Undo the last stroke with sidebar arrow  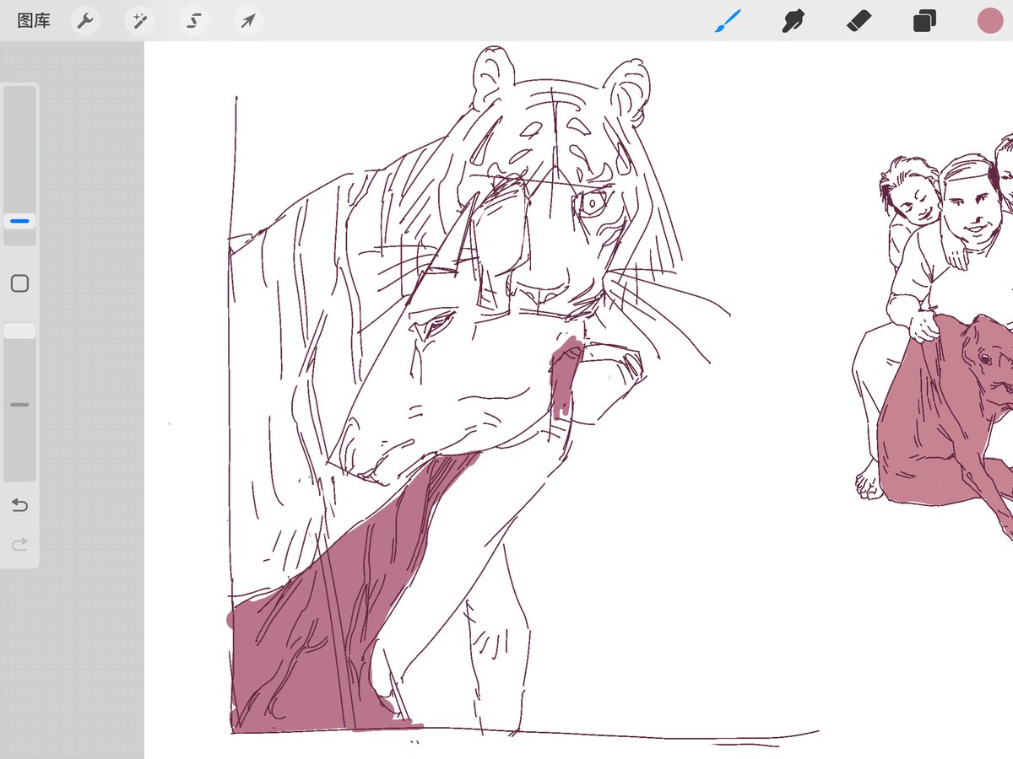click(20, 505)
